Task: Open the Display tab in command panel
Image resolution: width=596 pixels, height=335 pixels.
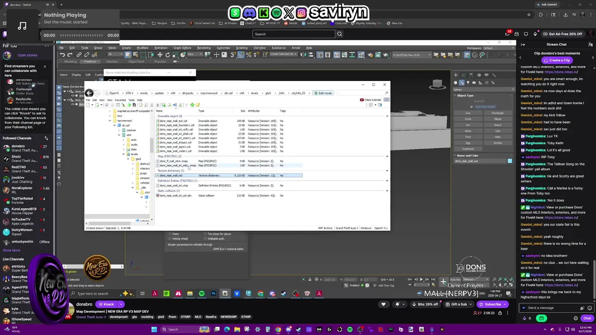Action: pyautogui.click(x=488, y=75)
